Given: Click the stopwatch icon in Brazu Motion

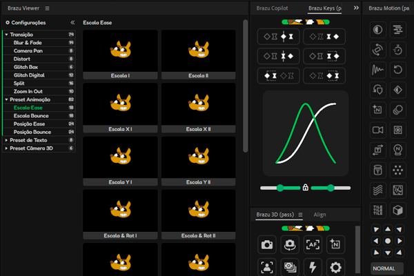Looking at the screenshot, I should pyautogui.click(x=398, y=50).
